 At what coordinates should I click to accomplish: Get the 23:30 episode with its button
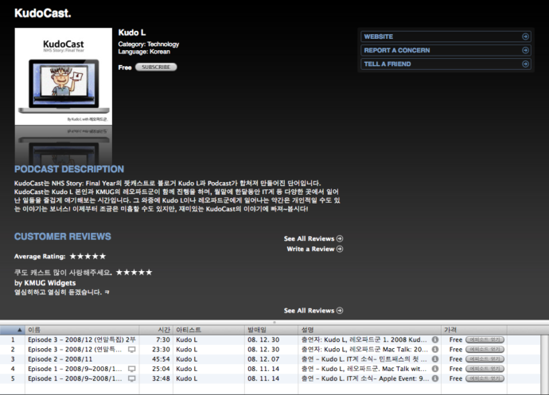tap(485, 350)
